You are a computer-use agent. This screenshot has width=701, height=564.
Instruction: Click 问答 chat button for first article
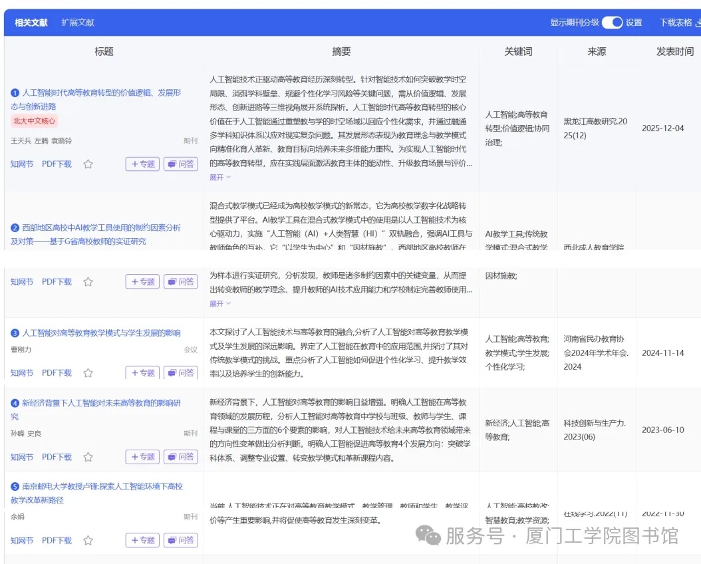tap(181, 164)
